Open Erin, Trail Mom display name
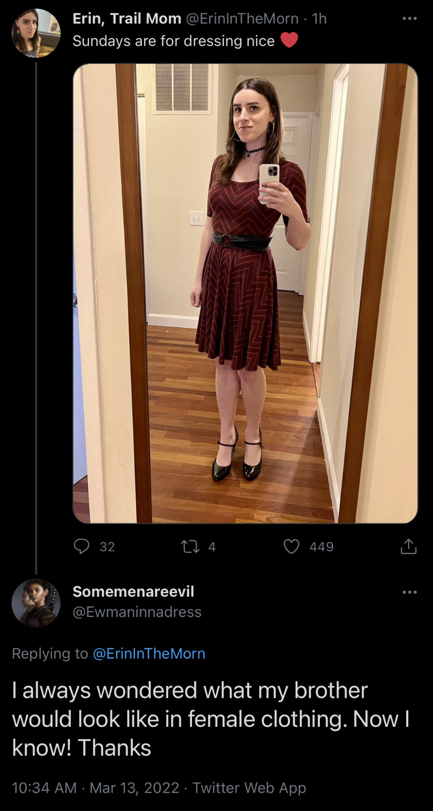Screen dimensions: 433x811 (127, 19)
